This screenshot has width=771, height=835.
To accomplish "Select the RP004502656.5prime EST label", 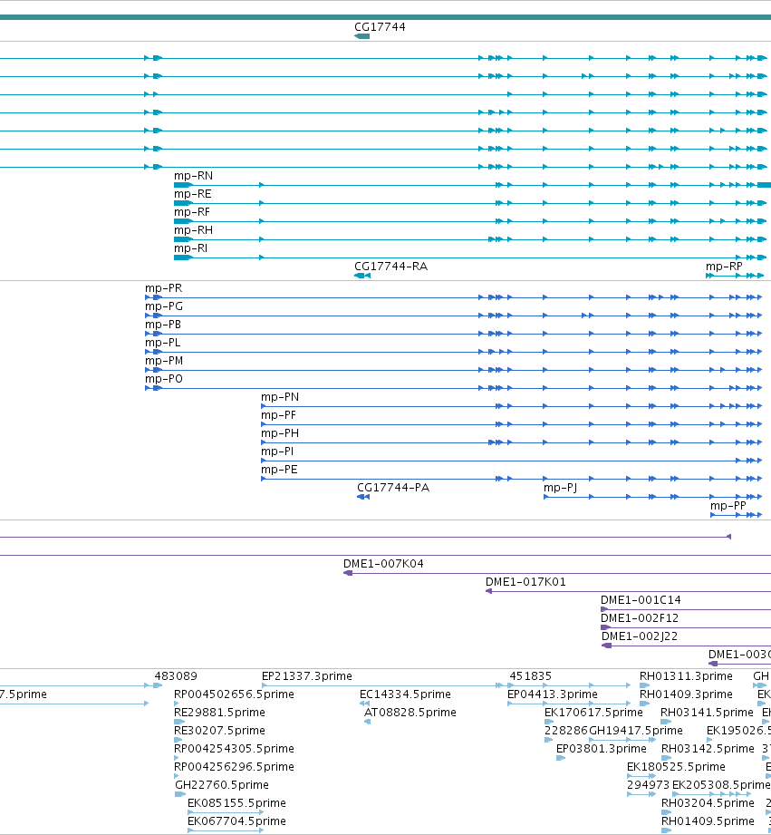I will coord(234,694).
